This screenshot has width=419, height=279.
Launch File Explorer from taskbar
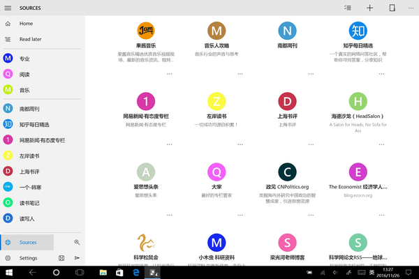(x=103, y=273)
